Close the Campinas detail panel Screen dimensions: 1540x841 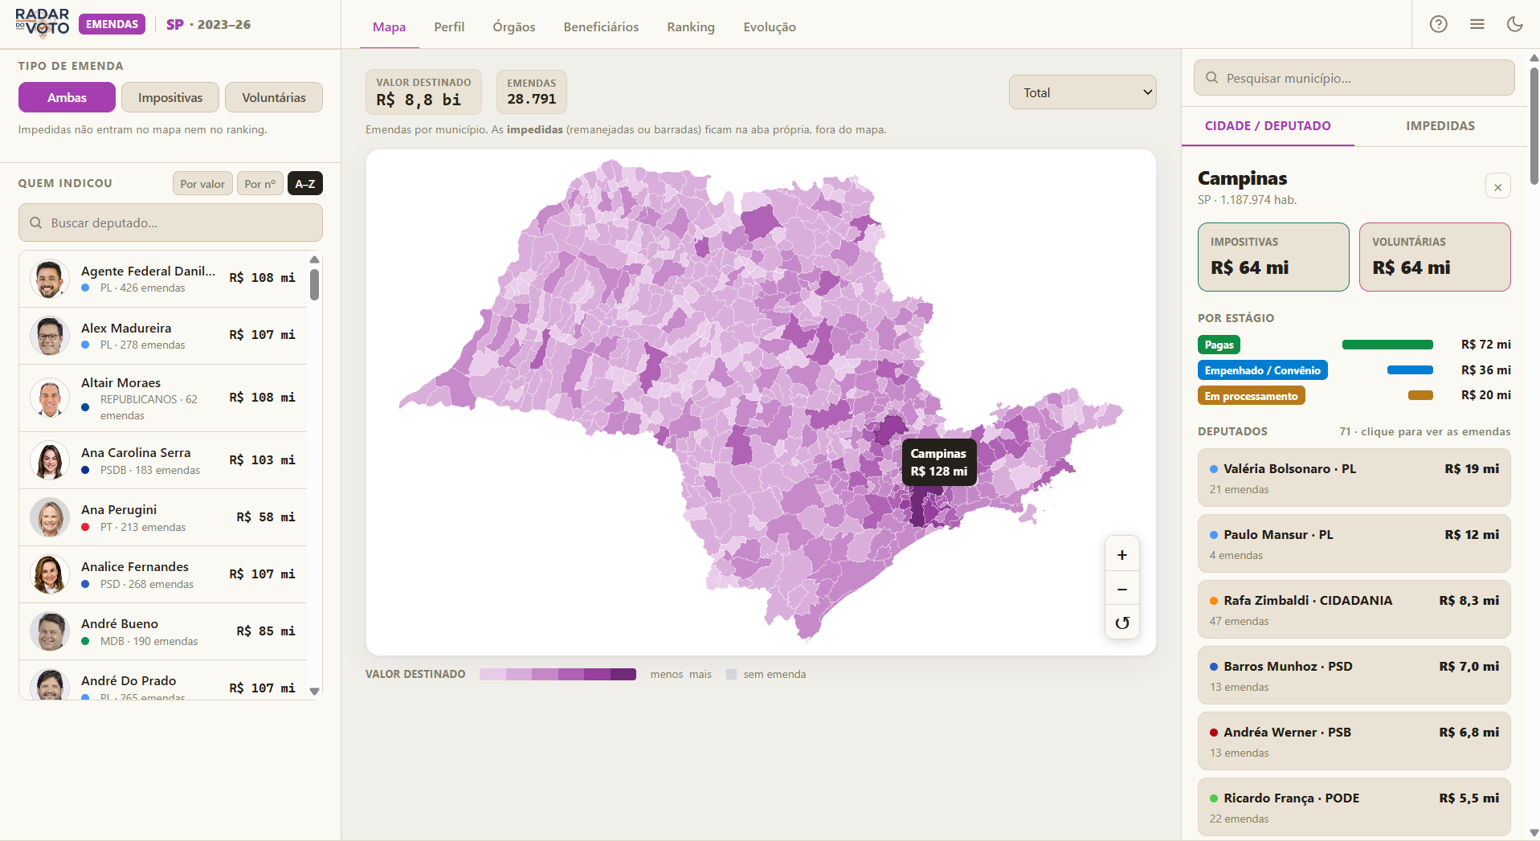pos(1497,186)
